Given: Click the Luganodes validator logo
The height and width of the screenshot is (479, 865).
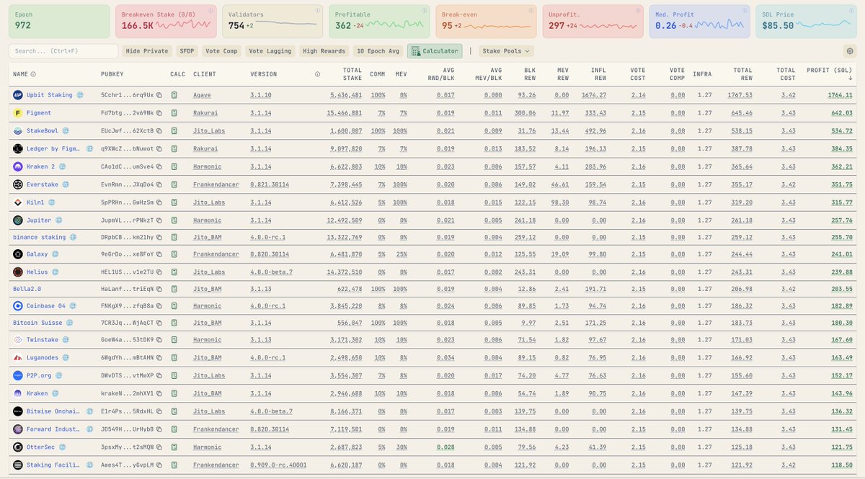Looking at the screenshot, I should (x=18, y=357).
